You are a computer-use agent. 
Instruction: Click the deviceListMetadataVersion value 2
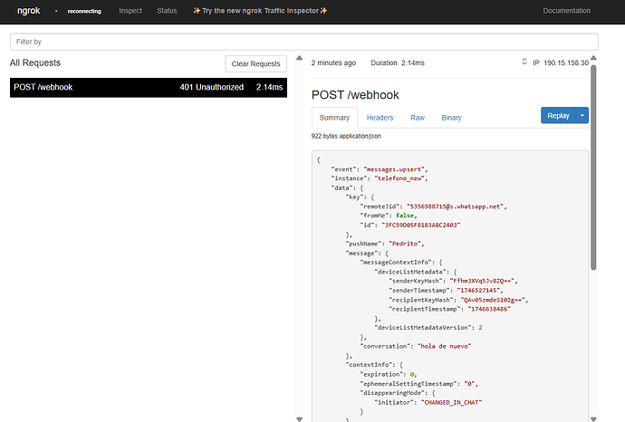click(x=480, y=328)
